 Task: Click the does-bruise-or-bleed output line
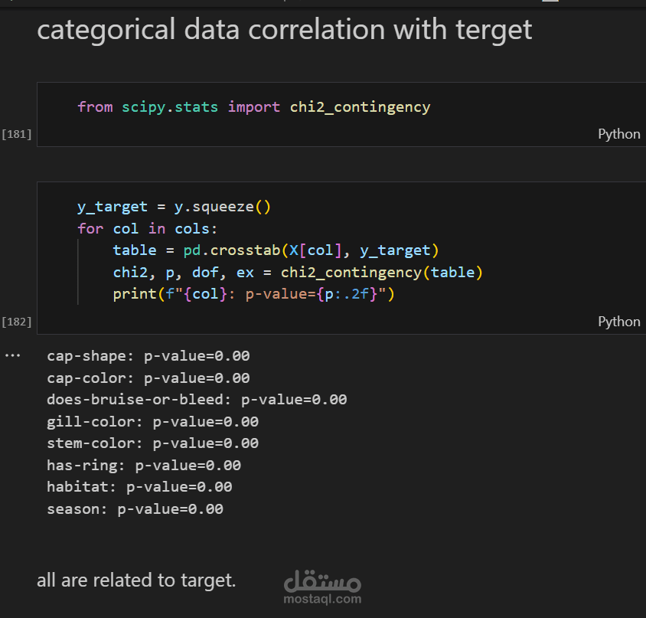coord(197,400)
